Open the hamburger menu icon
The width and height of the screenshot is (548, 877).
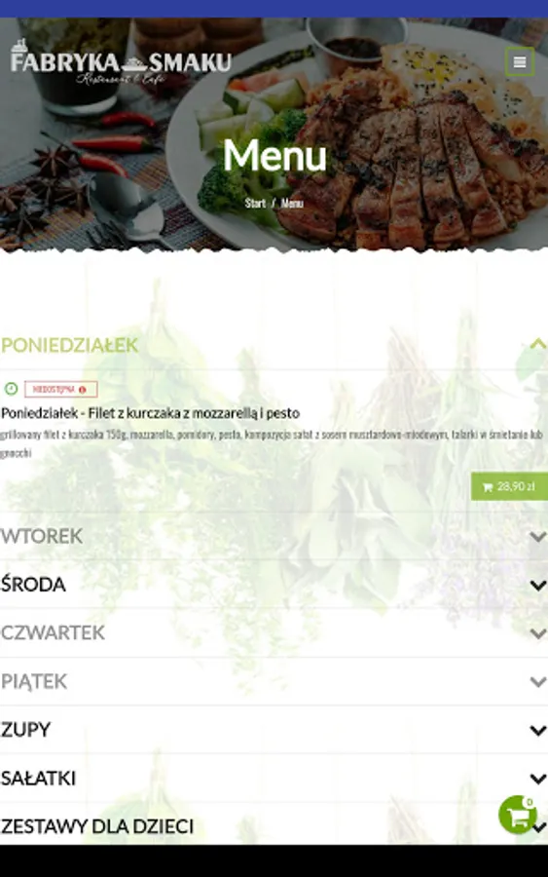520,61
